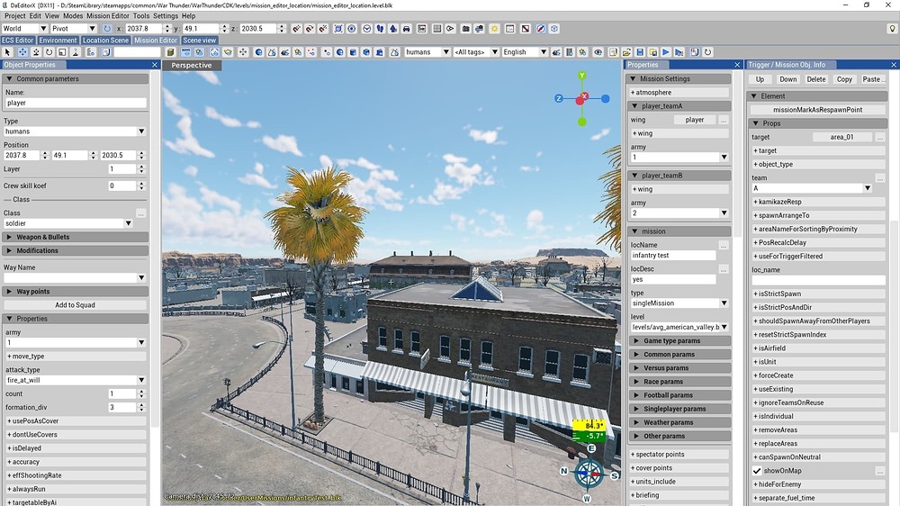Expand the Weapon & Bullets section

pyautogui.click(x=76, y=237)
